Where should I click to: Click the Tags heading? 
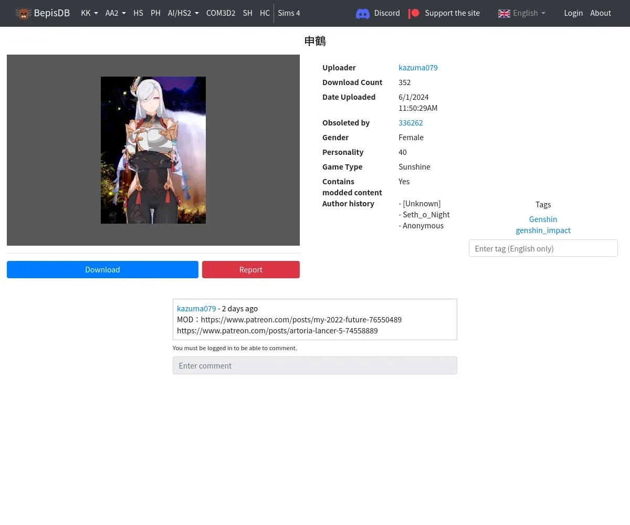tap(543, 205)
